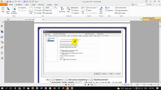
Task: Select the Typewriter tool
Action: click(x=62, y=9)
